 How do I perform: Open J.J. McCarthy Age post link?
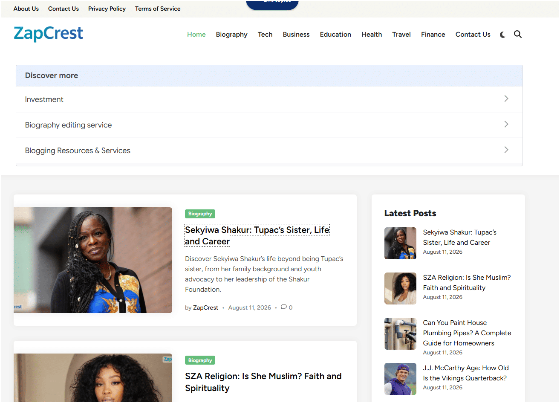(x=465, y=373)
